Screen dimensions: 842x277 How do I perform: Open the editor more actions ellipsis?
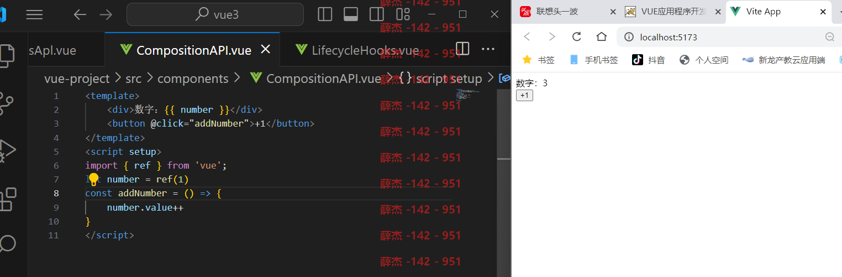[488, 49]
